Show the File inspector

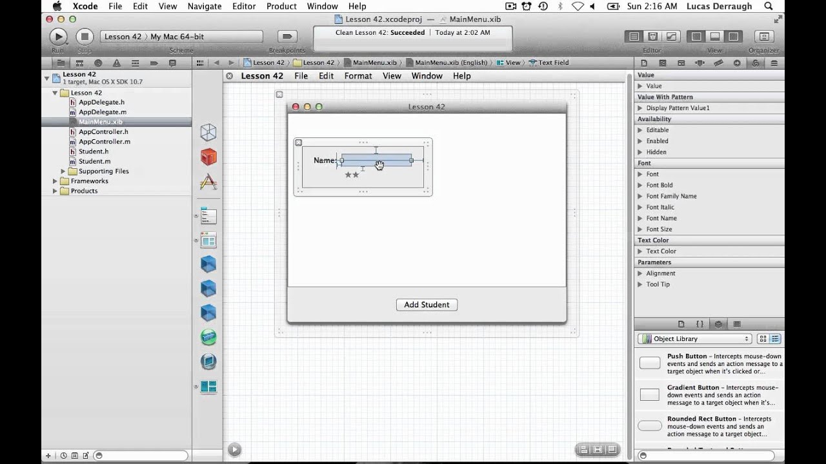click(x=644, y=63)
